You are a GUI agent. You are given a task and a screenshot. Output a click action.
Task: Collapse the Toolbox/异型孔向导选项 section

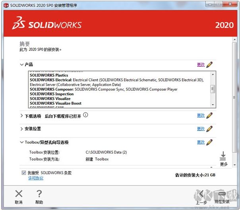(x=21, y=142)
